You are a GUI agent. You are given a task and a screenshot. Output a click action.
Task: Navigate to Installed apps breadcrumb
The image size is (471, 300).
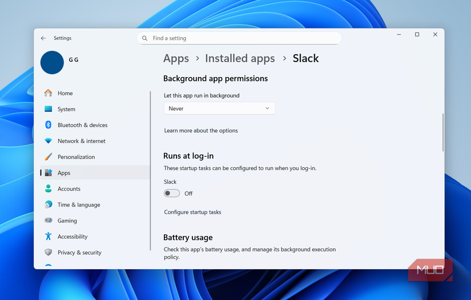point(240,58)
